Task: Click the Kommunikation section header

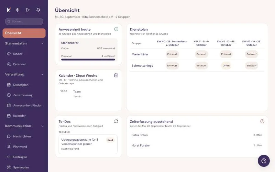Action: 24,126
